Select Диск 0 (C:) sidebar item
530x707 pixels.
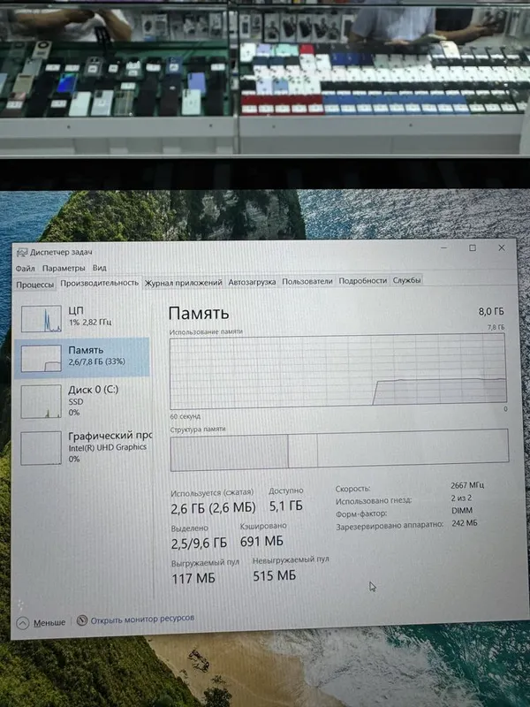pos(82,400)
